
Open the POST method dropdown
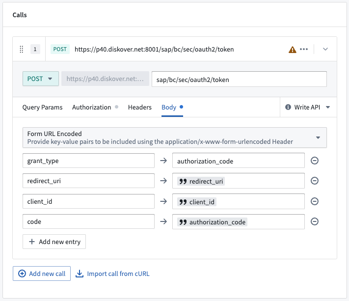point(41,79)
